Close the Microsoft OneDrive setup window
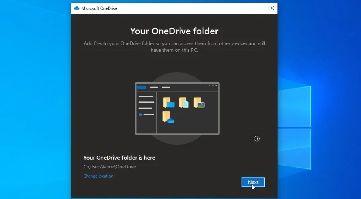Screen dimensions: 361x199 tap(272, 8)
